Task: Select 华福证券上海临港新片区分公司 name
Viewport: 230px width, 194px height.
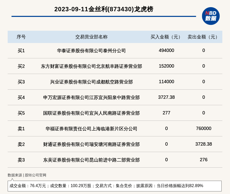Action: (91, 129)
